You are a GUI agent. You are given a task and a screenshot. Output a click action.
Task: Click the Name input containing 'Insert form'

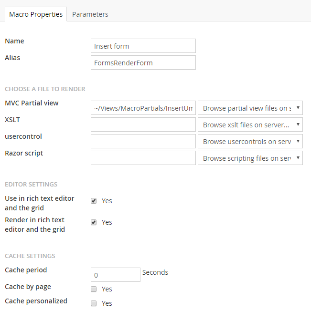click(143, 46)
